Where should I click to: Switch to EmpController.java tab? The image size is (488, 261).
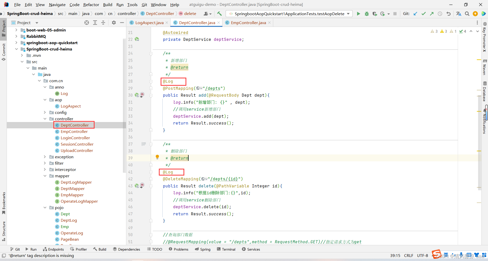click(248, 23)
